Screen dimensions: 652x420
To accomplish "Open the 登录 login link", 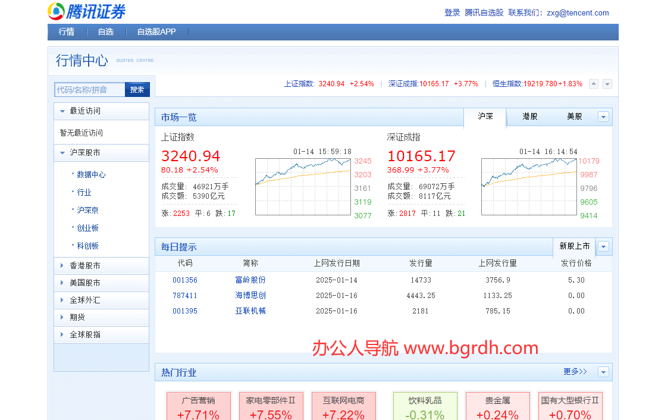I will tap(452, 12).
